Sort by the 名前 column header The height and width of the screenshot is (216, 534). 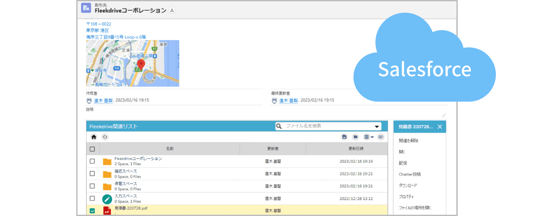pyautogui.click(x=170, y=149)
